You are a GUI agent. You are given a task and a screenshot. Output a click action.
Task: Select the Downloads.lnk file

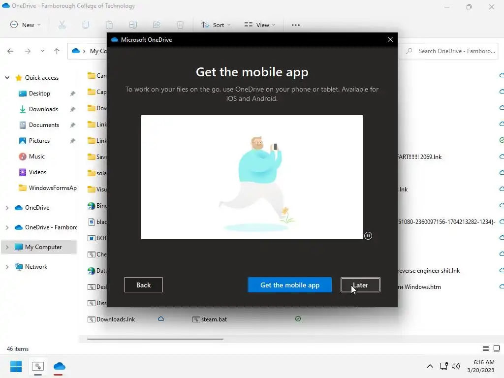[x=111, y=319]
